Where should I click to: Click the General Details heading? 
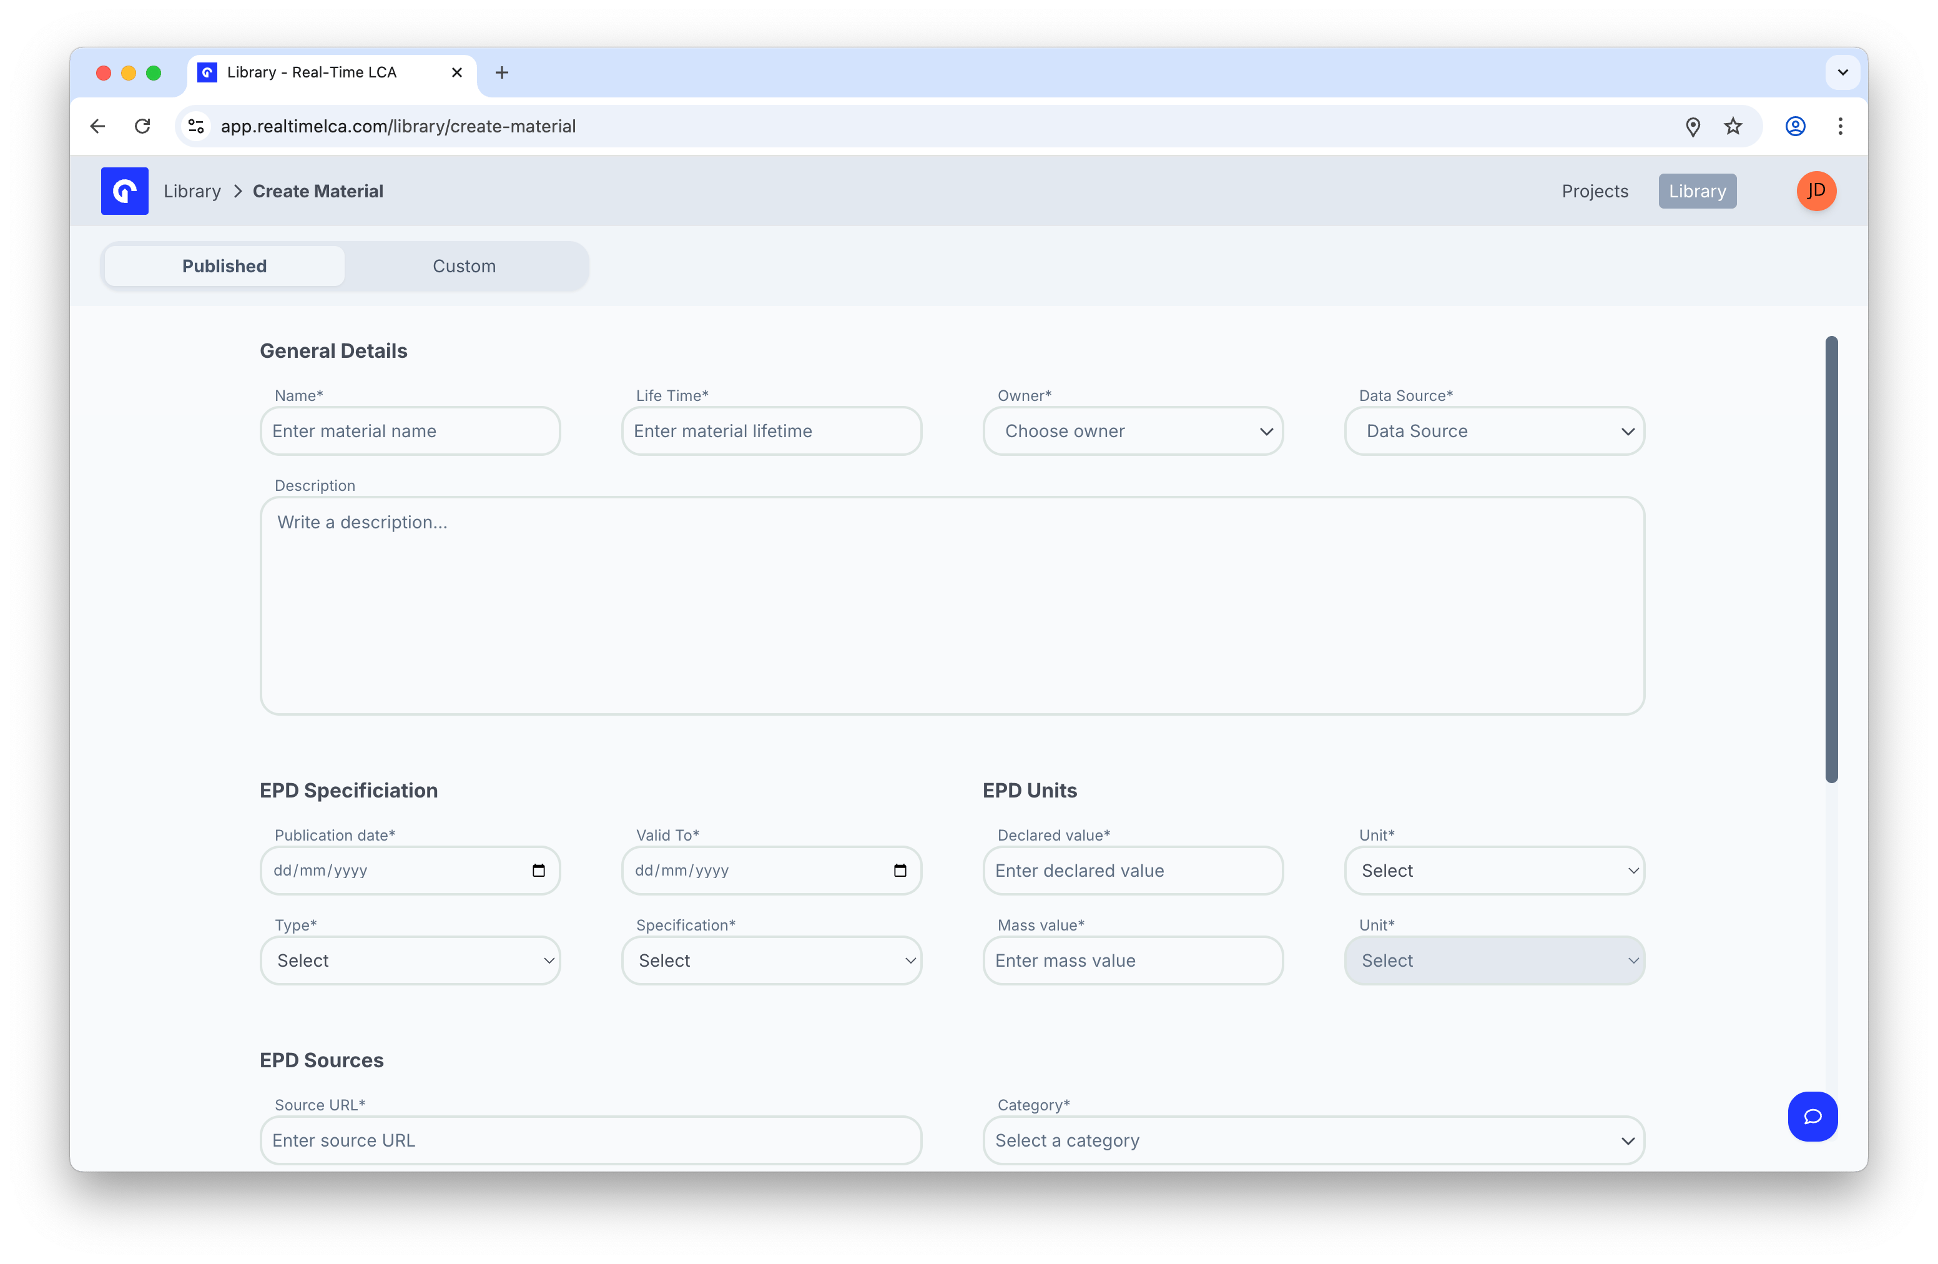(333, 350)
